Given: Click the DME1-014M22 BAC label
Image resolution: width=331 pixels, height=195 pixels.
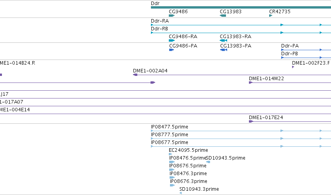Looking at the screenshot, I should 266,78.
